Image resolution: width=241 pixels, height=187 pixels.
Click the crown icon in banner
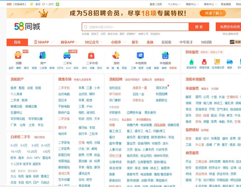point(43,13)
